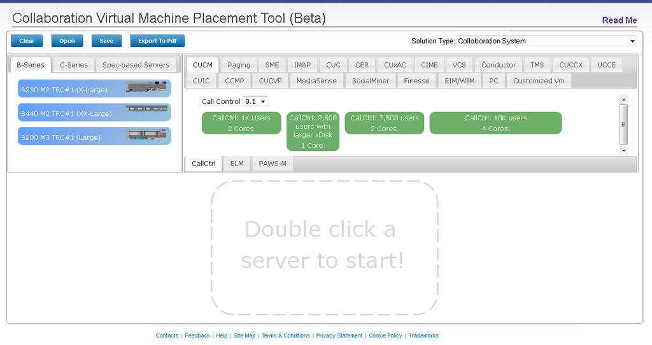Screen dimensions: 652x345
Task: Pick the CallCtrl 7,500 users VM block
Action: (x=385, y=123)
